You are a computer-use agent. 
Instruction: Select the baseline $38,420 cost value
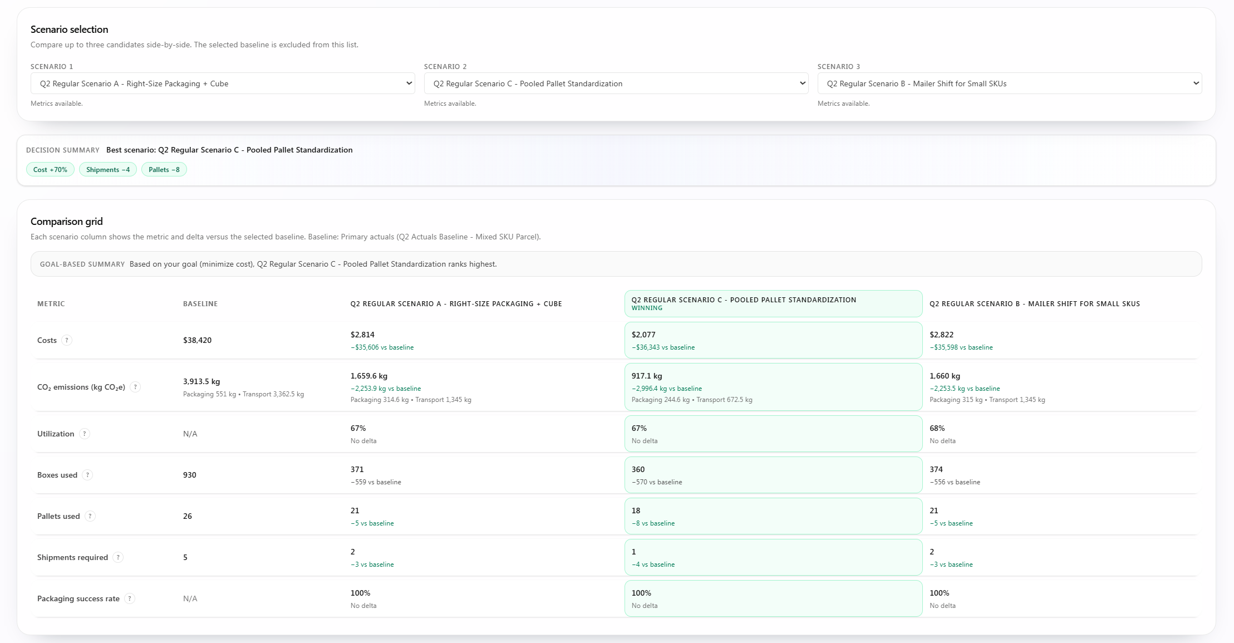197,340
